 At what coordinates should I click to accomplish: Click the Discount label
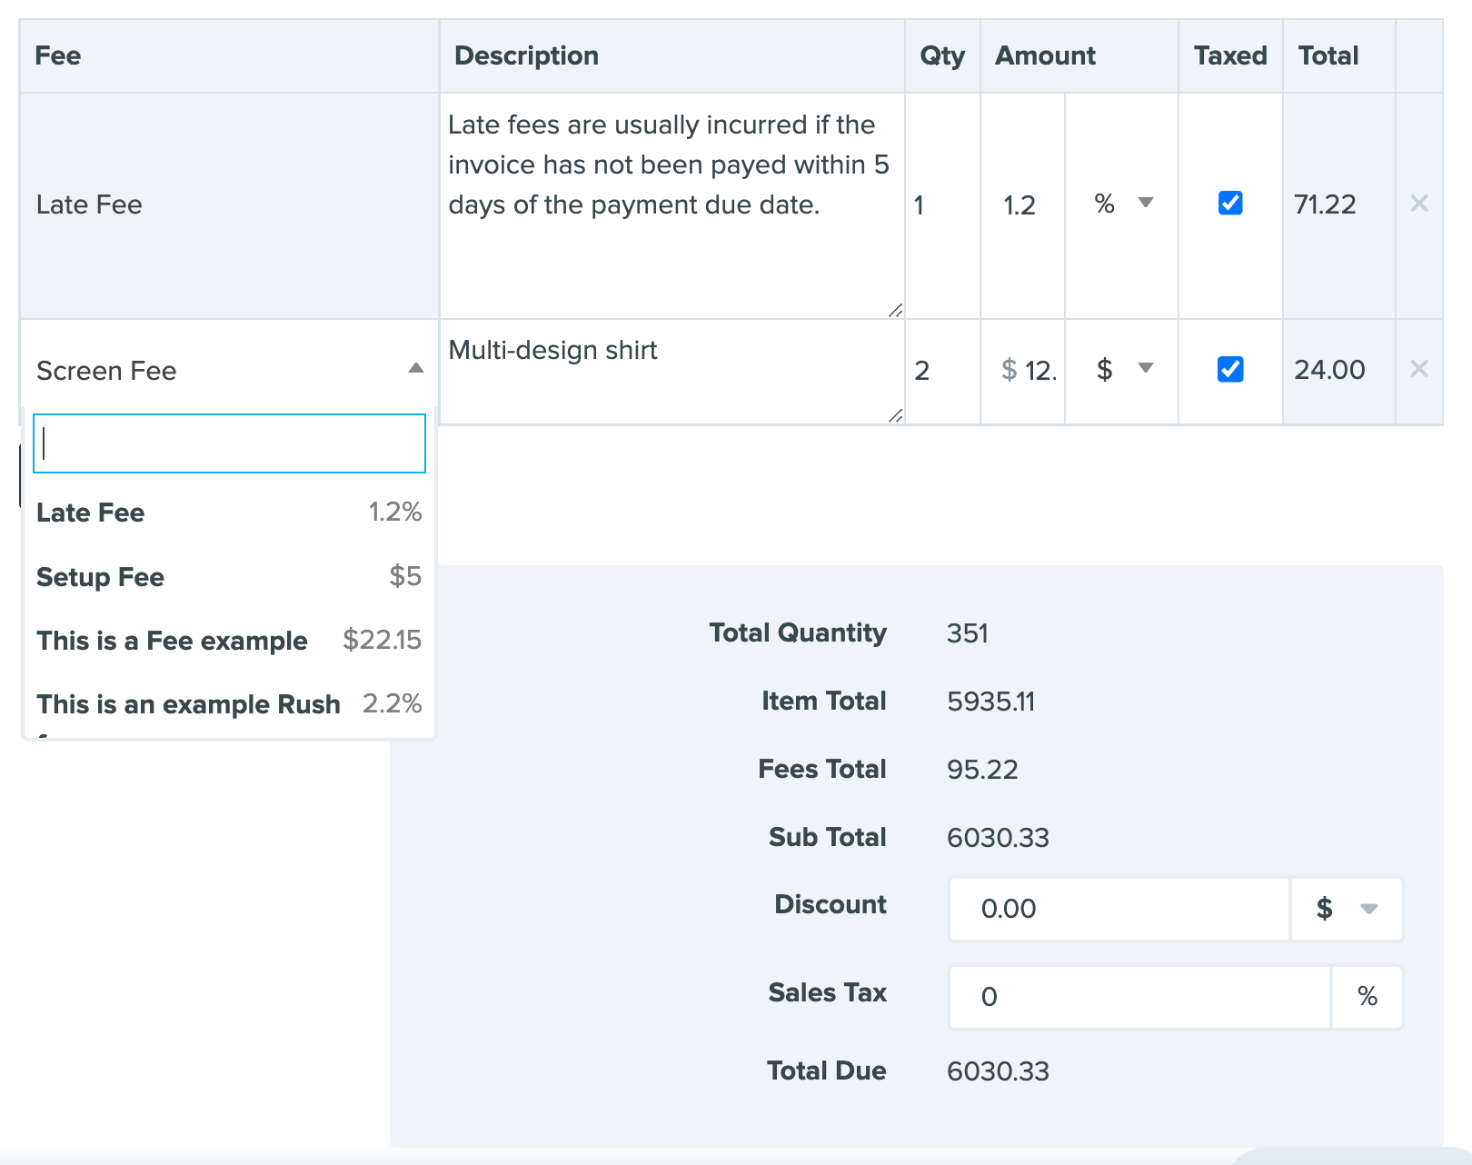click(x=830, y=904)
